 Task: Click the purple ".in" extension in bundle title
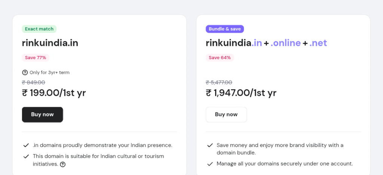pos(257,43)
